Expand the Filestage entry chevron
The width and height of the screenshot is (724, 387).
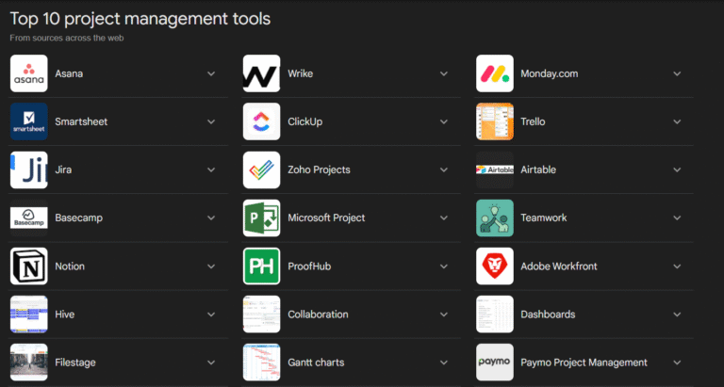click(211, 363)
